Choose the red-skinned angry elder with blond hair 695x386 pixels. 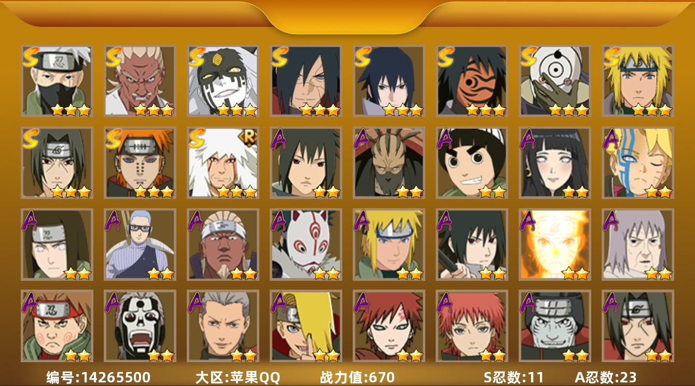tap(140, 81)
